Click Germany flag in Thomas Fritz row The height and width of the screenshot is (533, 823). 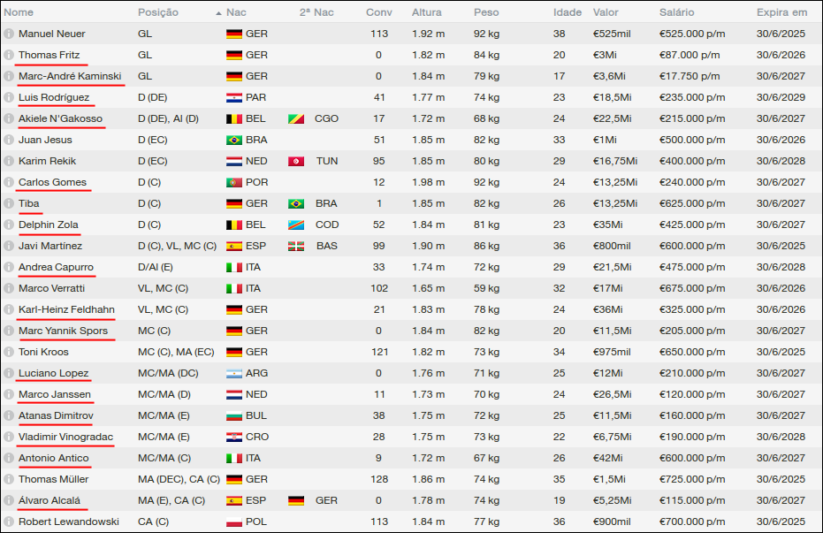[x=233, y=55]
